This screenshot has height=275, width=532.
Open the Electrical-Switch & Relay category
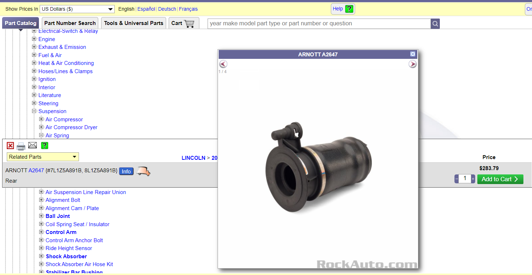[68, 31]
